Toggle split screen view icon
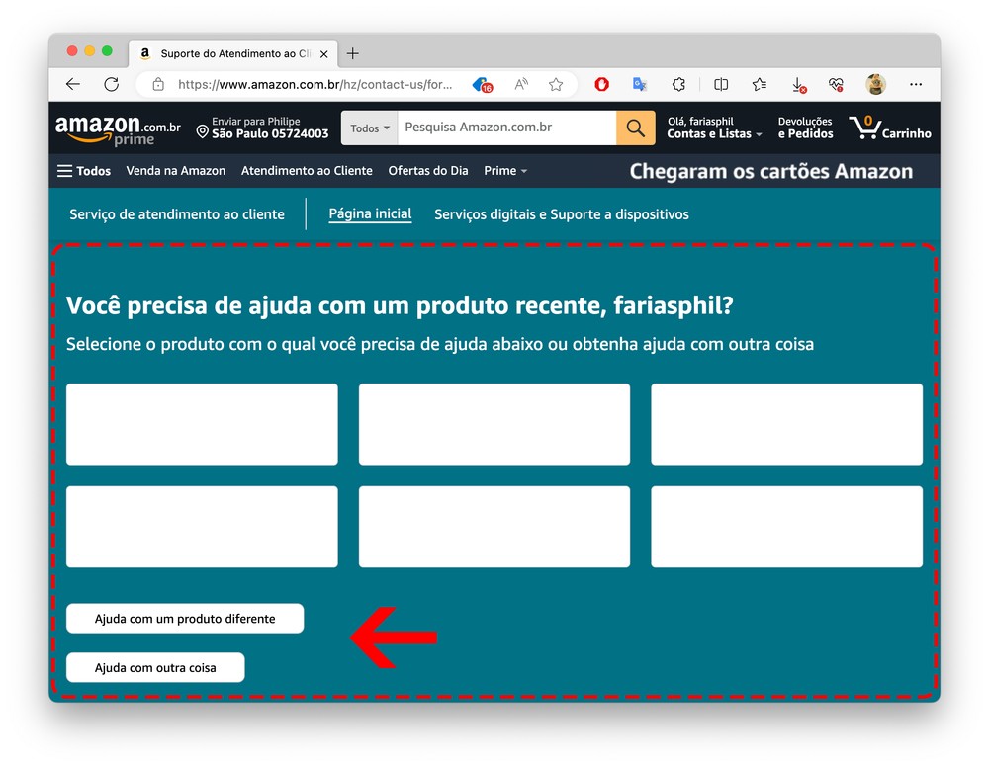 pos(721,85)
